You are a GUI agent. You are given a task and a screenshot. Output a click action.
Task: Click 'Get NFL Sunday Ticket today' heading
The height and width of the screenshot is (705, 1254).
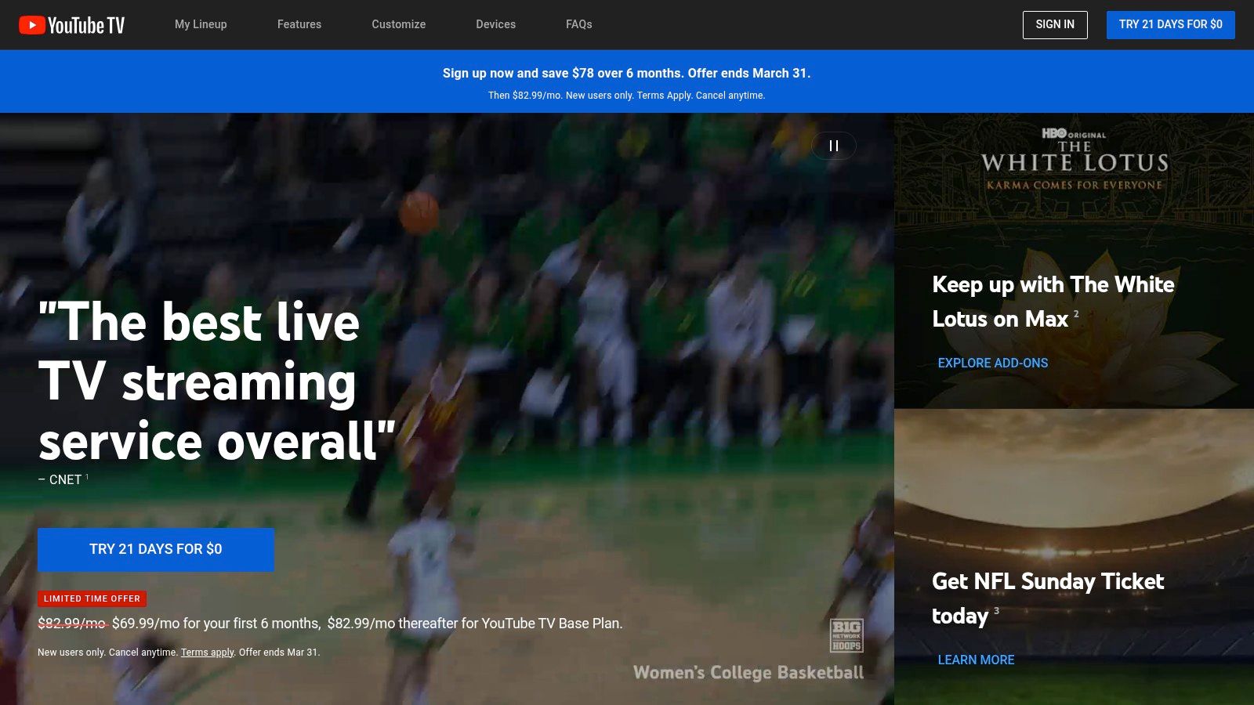(x=1048, y=598)
